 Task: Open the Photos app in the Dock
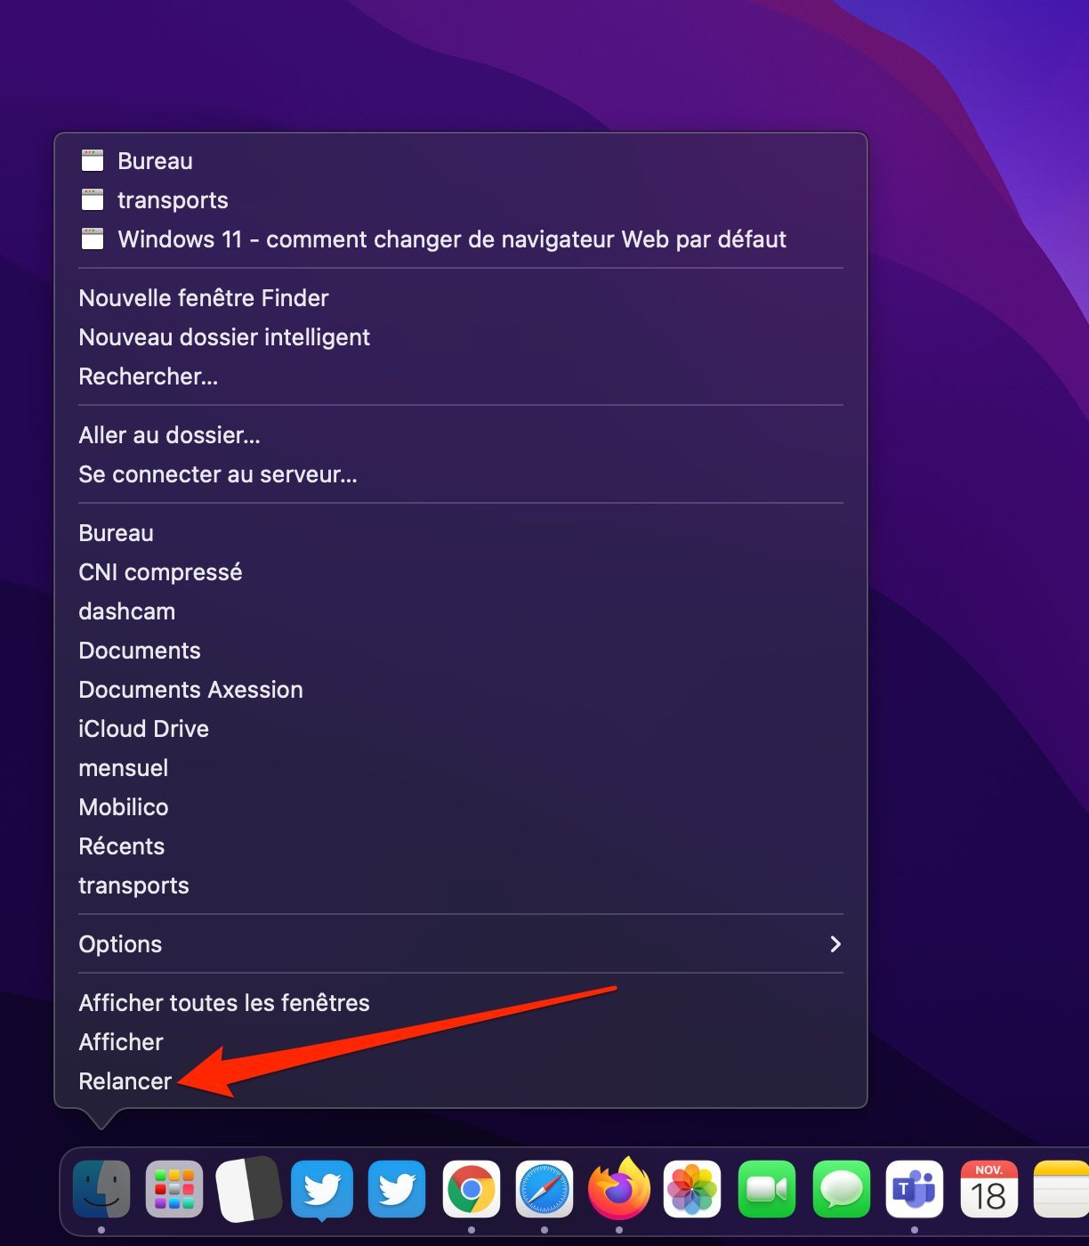692,1189
